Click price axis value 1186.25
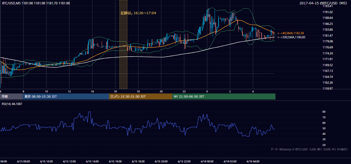Viewport: 351px width, 164px height. (328, 24)
